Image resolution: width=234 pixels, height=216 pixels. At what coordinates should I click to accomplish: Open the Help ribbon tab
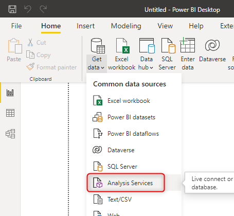[x=196, y=26]
